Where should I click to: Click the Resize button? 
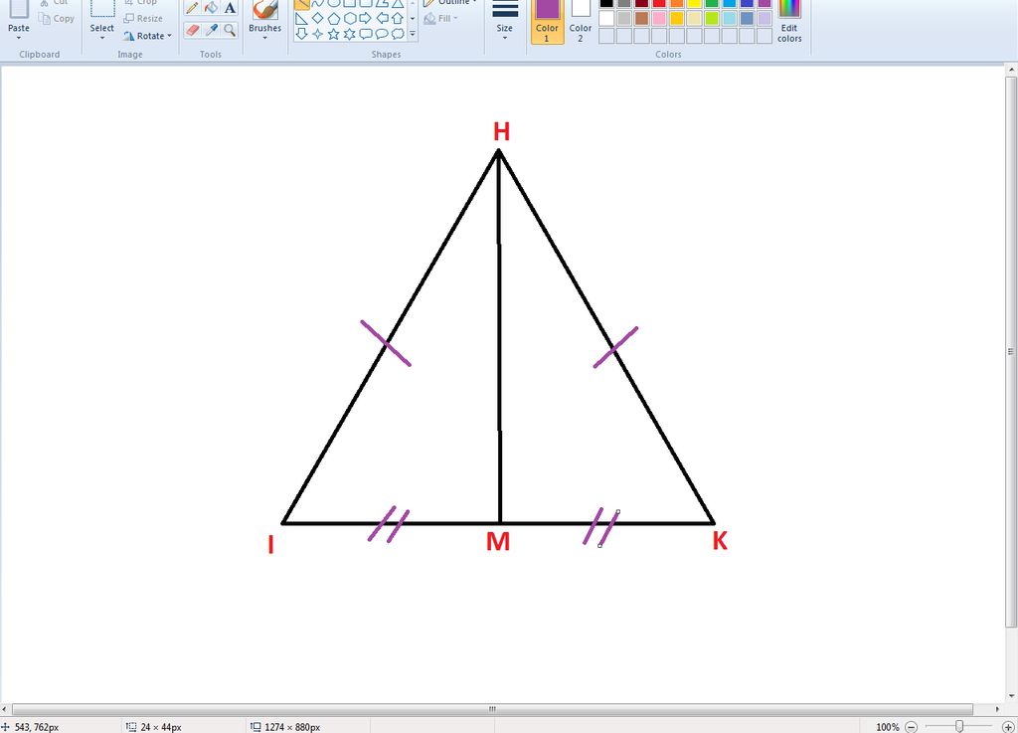click(143, 19)
